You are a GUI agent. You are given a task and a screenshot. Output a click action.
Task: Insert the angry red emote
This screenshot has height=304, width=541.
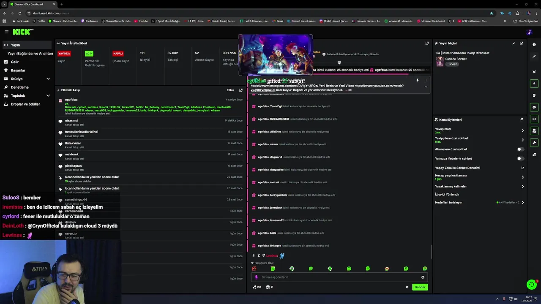(254, 269)
